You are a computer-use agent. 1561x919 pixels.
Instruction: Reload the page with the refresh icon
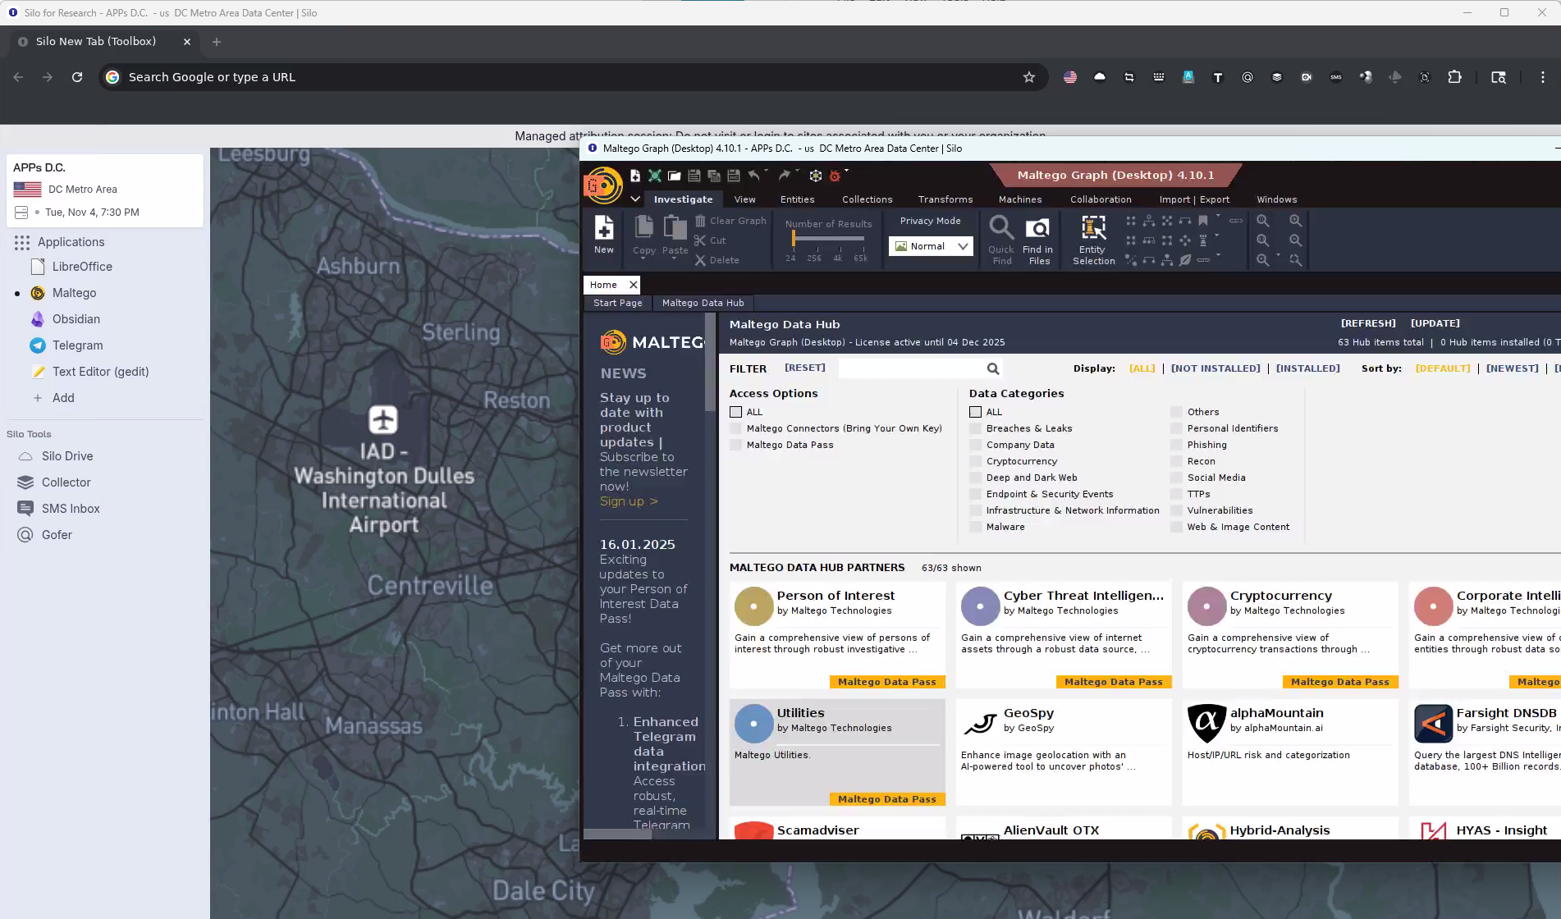(77, 77)
